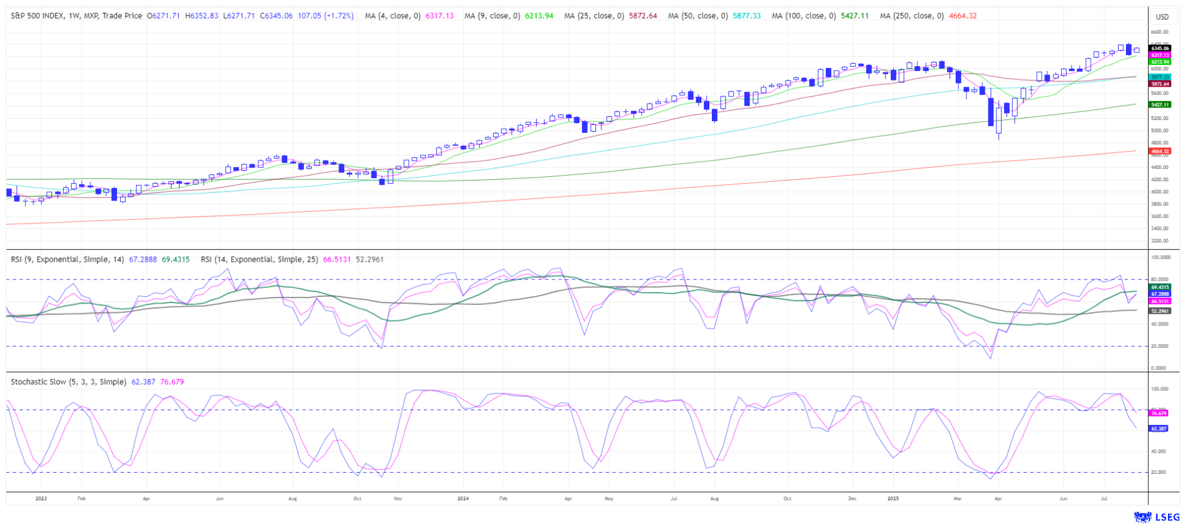Open the USD currency selector
Screen dimensions: 1186x524
pos(1162,17)
